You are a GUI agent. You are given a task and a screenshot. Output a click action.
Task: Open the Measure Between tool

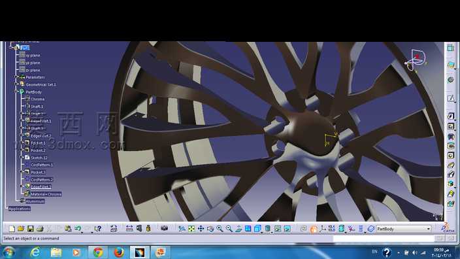pyautogui.click(x=129, y=229)
